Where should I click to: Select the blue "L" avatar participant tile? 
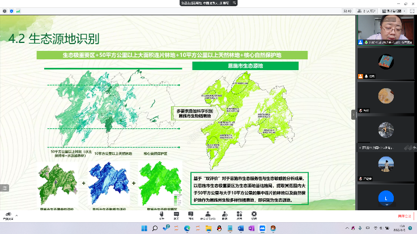point(386,198)
